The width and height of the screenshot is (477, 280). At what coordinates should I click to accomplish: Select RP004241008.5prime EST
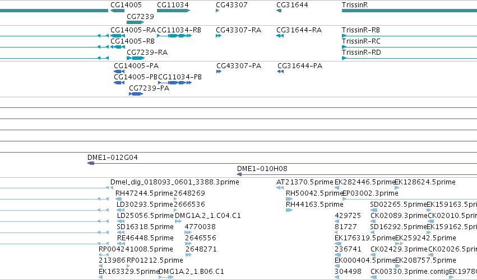pyautogui.click(x=136, y=249)
